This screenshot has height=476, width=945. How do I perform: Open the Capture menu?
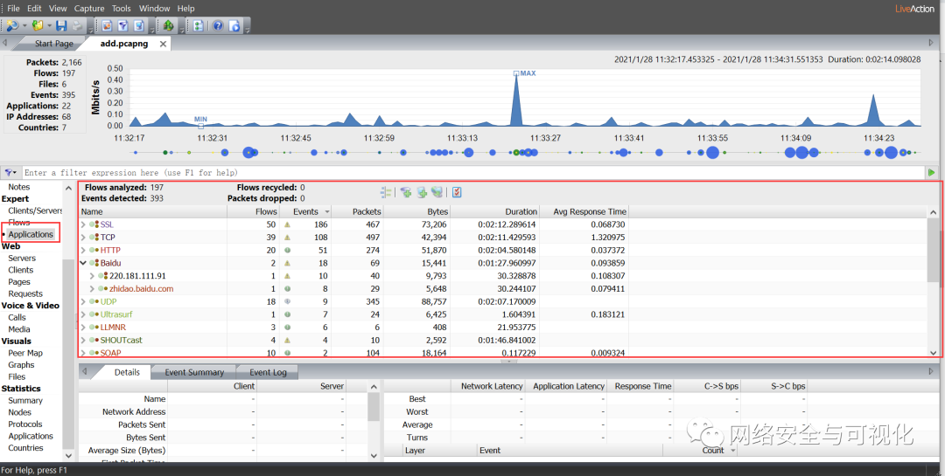[x=89, y=9]
